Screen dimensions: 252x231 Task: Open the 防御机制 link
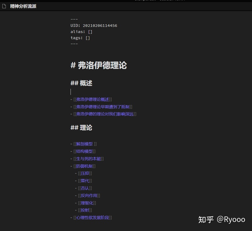point(84,166)
